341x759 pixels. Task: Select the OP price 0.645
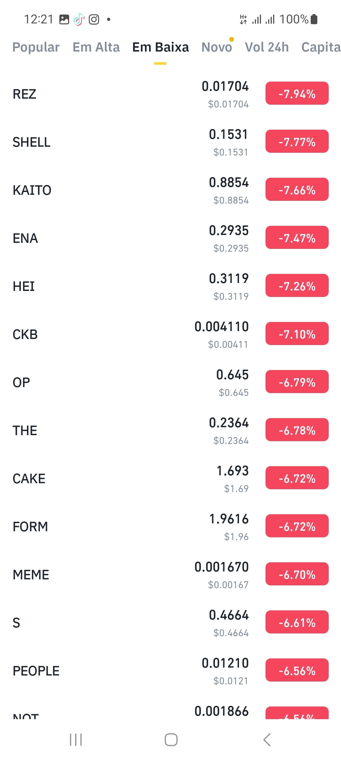tap(232, 375)
